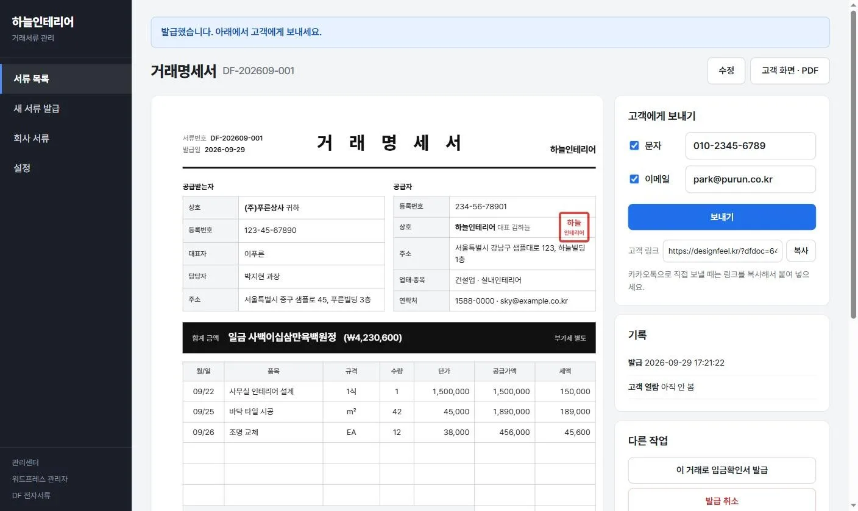Open 설정 in the sidebar

pos(66,169)
